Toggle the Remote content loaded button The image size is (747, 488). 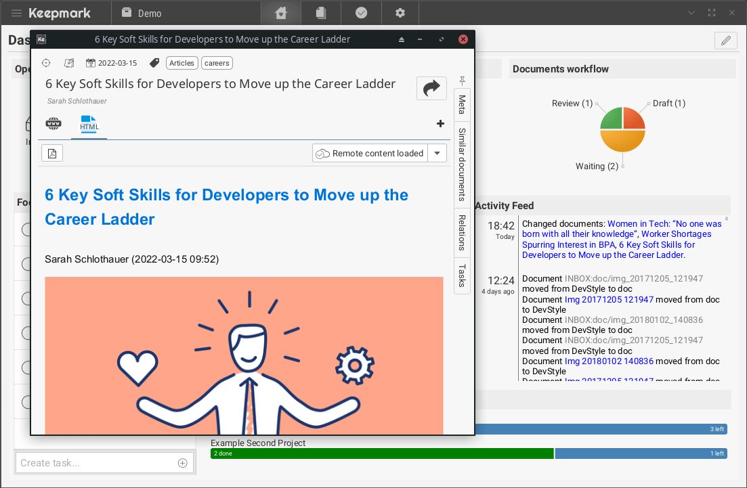point(370,153)
